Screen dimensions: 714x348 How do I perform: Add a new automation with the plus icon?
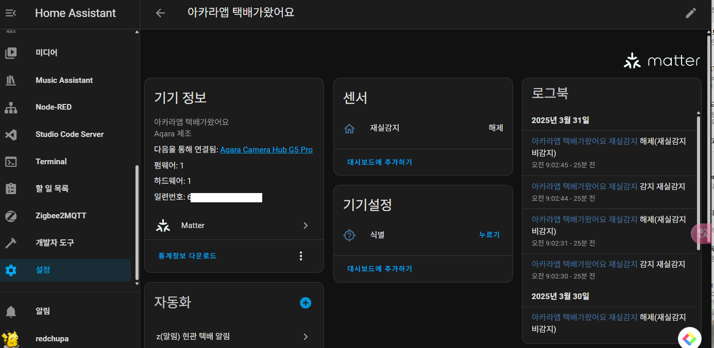pos(305,303)
